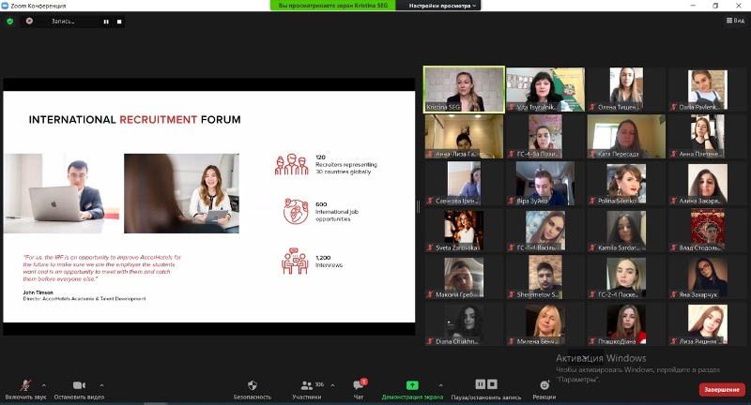Pause recording from the top Запись indicator
Viewport: 751px width, 405px height.
click(106, 22)
